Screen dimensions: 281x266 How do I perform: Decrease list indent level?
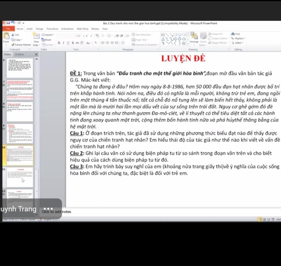117,36
